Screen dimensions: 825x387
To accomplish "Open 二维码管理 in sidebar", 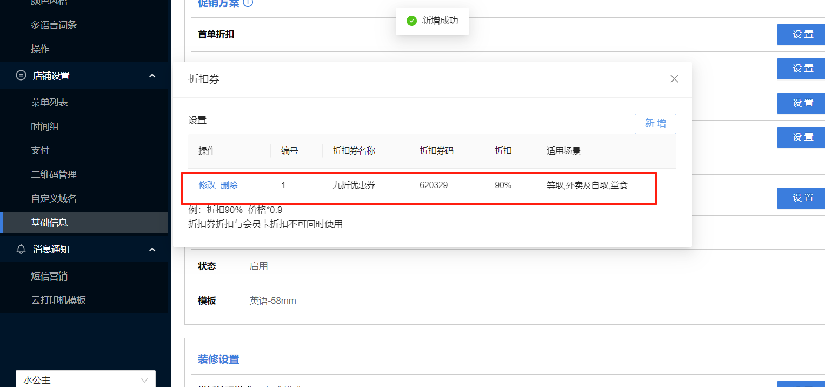I will [x=54, y=175].
